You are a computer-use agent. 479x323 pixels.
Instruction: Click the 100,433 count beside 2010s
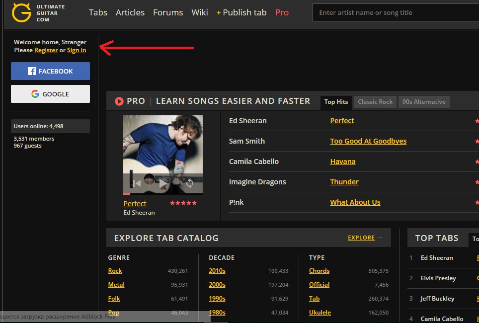[x=278, y=271]
